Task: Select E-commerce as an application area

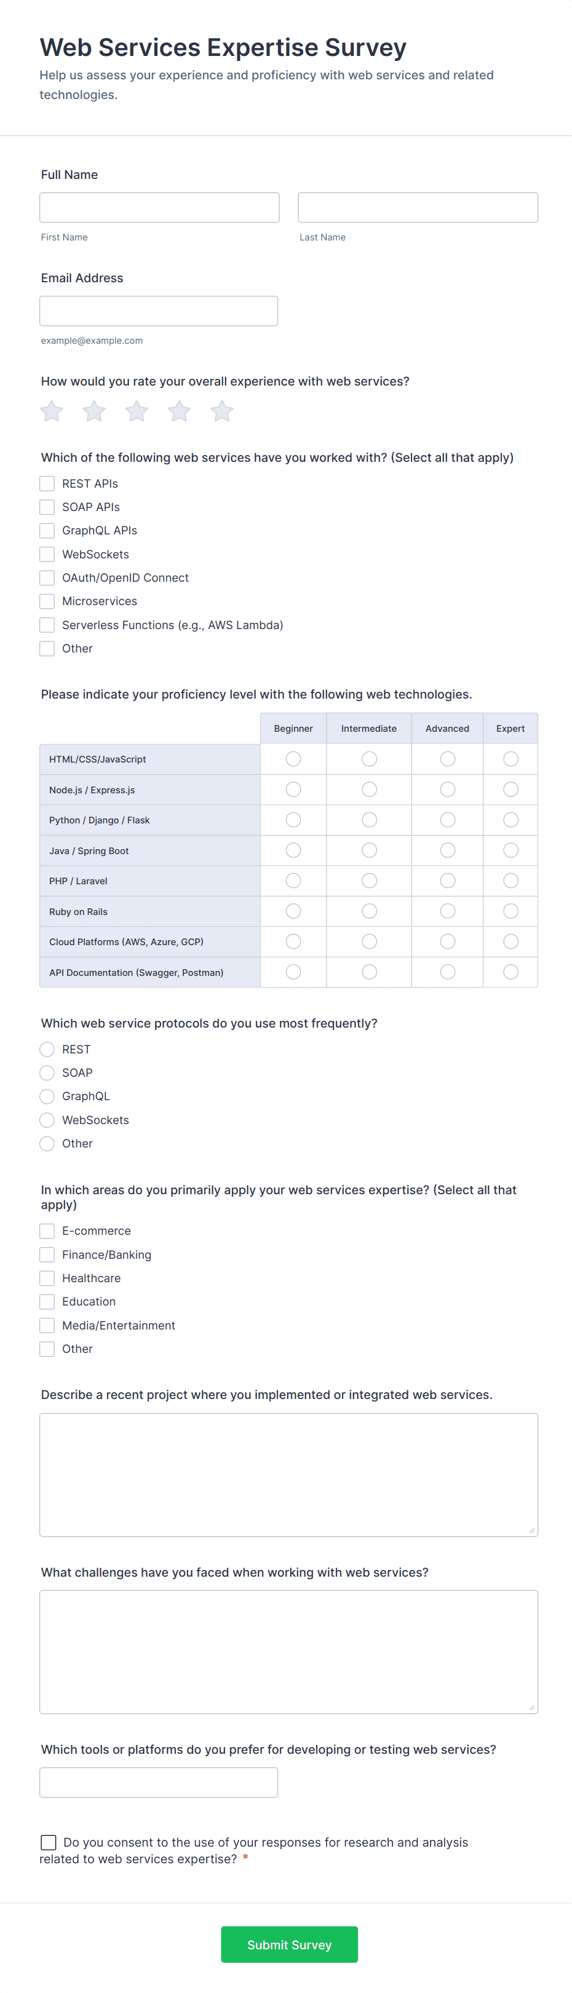Action: coord(47,1230)
